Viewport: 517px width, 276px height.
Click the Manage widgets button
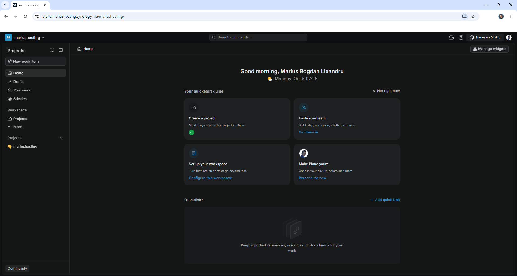click(x=490, y=49)
